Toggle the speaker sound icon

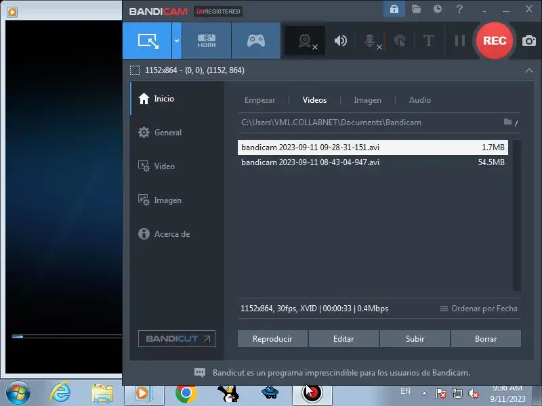(x=341, y=41)
